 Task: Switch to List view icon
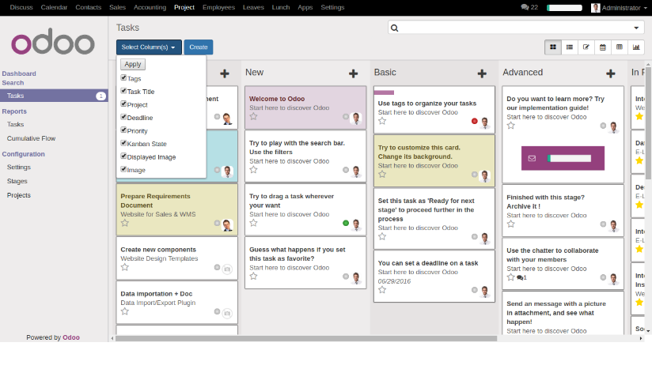pos(570,47)
